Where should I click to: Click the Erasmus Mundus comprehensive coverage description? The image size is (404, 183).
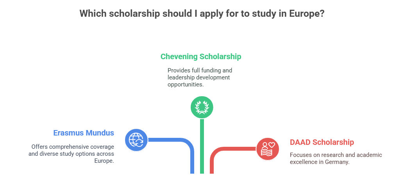pyautogui.click(x=72, y=154)
